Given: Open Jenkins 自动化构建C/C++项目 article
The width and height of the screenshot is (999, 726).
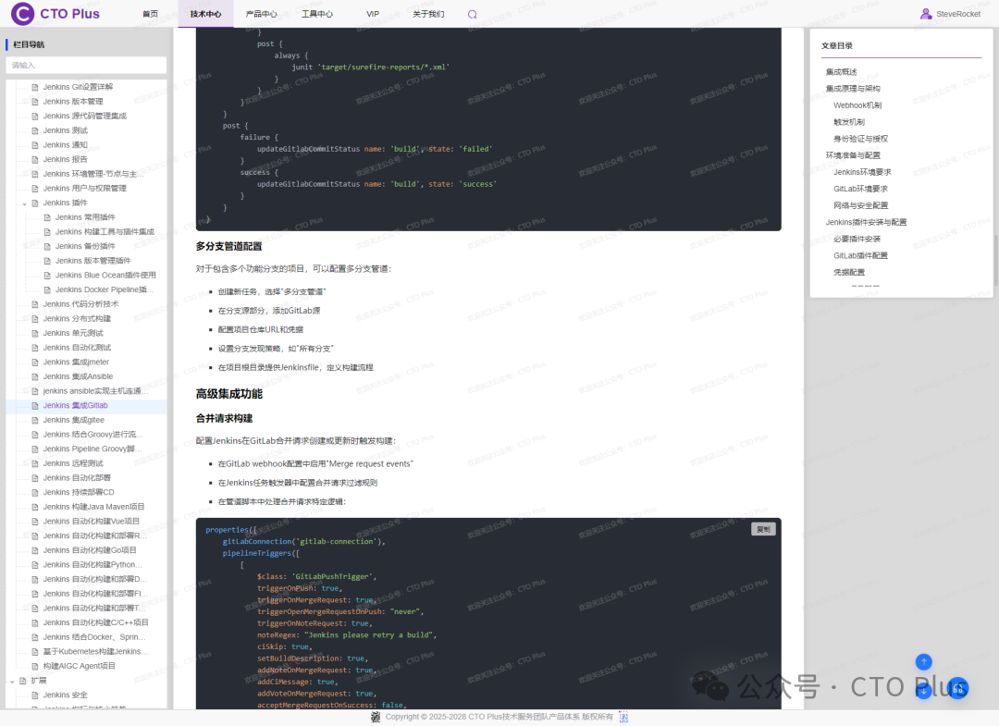Looking at the screenshot, I should click(x=95, y=622).
